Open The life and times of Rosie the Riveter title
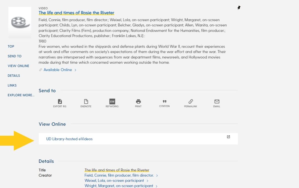This screenshot has height=188, width=299. click(x=76, y=13)
